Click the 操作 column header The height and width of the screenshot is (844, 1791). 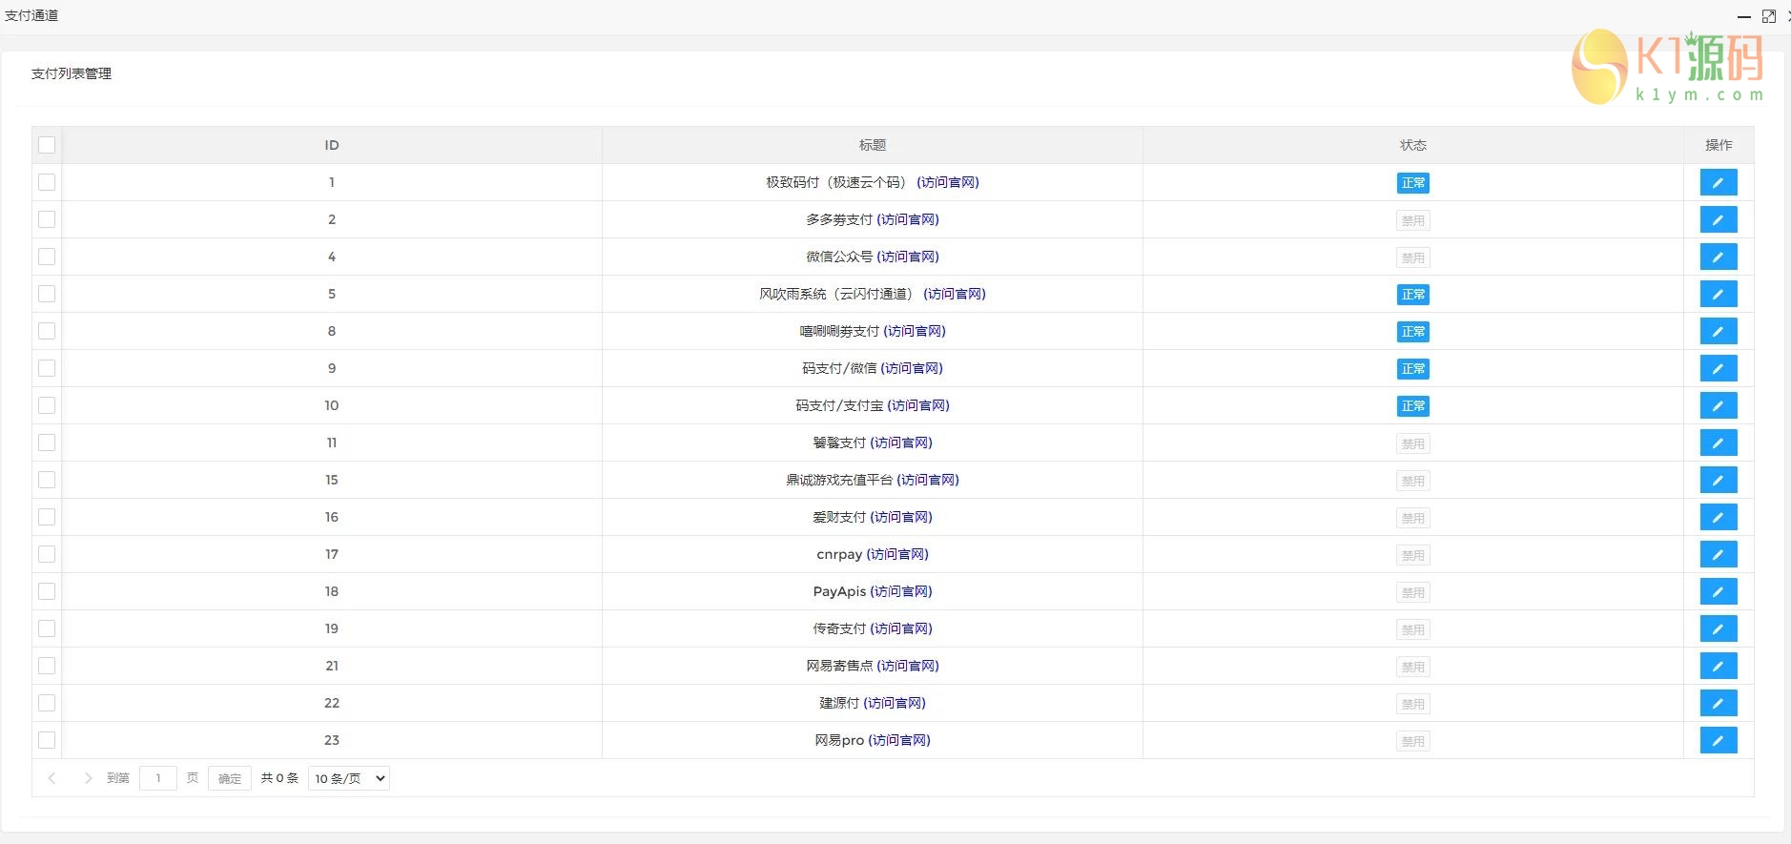point(1719,145)
